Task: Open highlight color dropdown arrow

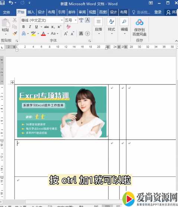Action: pyautogui.click(x=38, y=34)
